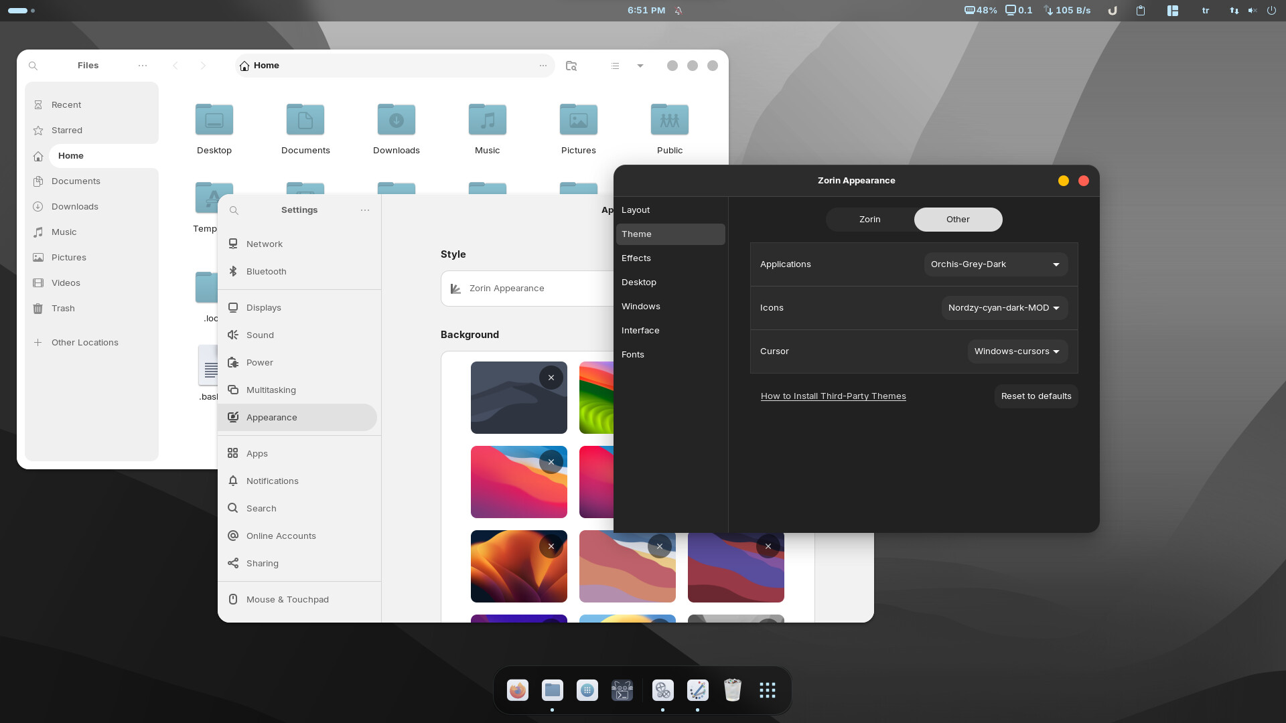Screen dimensions: 1286x723
Task: Click the Reset to defaults button
Action: (1035, 396)
